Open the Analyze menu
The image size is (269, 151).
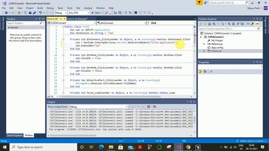88,8
